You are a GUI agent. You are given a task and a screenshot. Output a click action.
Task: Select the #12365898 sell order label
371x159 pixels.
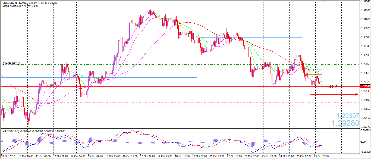(11, 64)
